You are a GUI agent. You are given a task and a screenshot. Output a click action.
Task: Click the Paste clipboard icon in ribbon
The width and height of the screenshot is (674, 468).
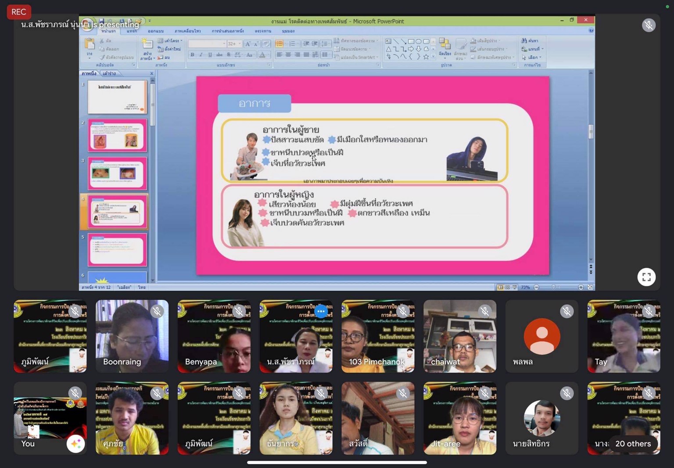(90, 45)
